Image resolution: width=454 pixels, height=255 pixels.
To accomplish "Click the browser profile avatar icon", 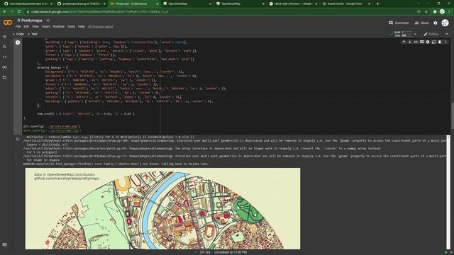I will (442, 11).
